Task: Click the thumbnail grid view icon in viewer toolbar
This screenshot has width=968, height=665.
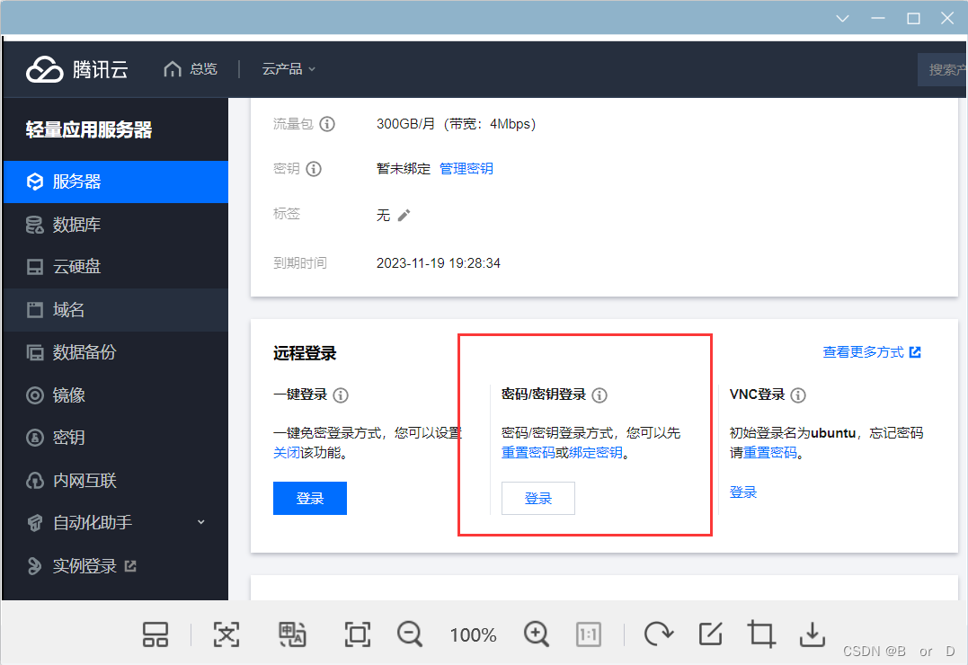Action: pos(155,634)
